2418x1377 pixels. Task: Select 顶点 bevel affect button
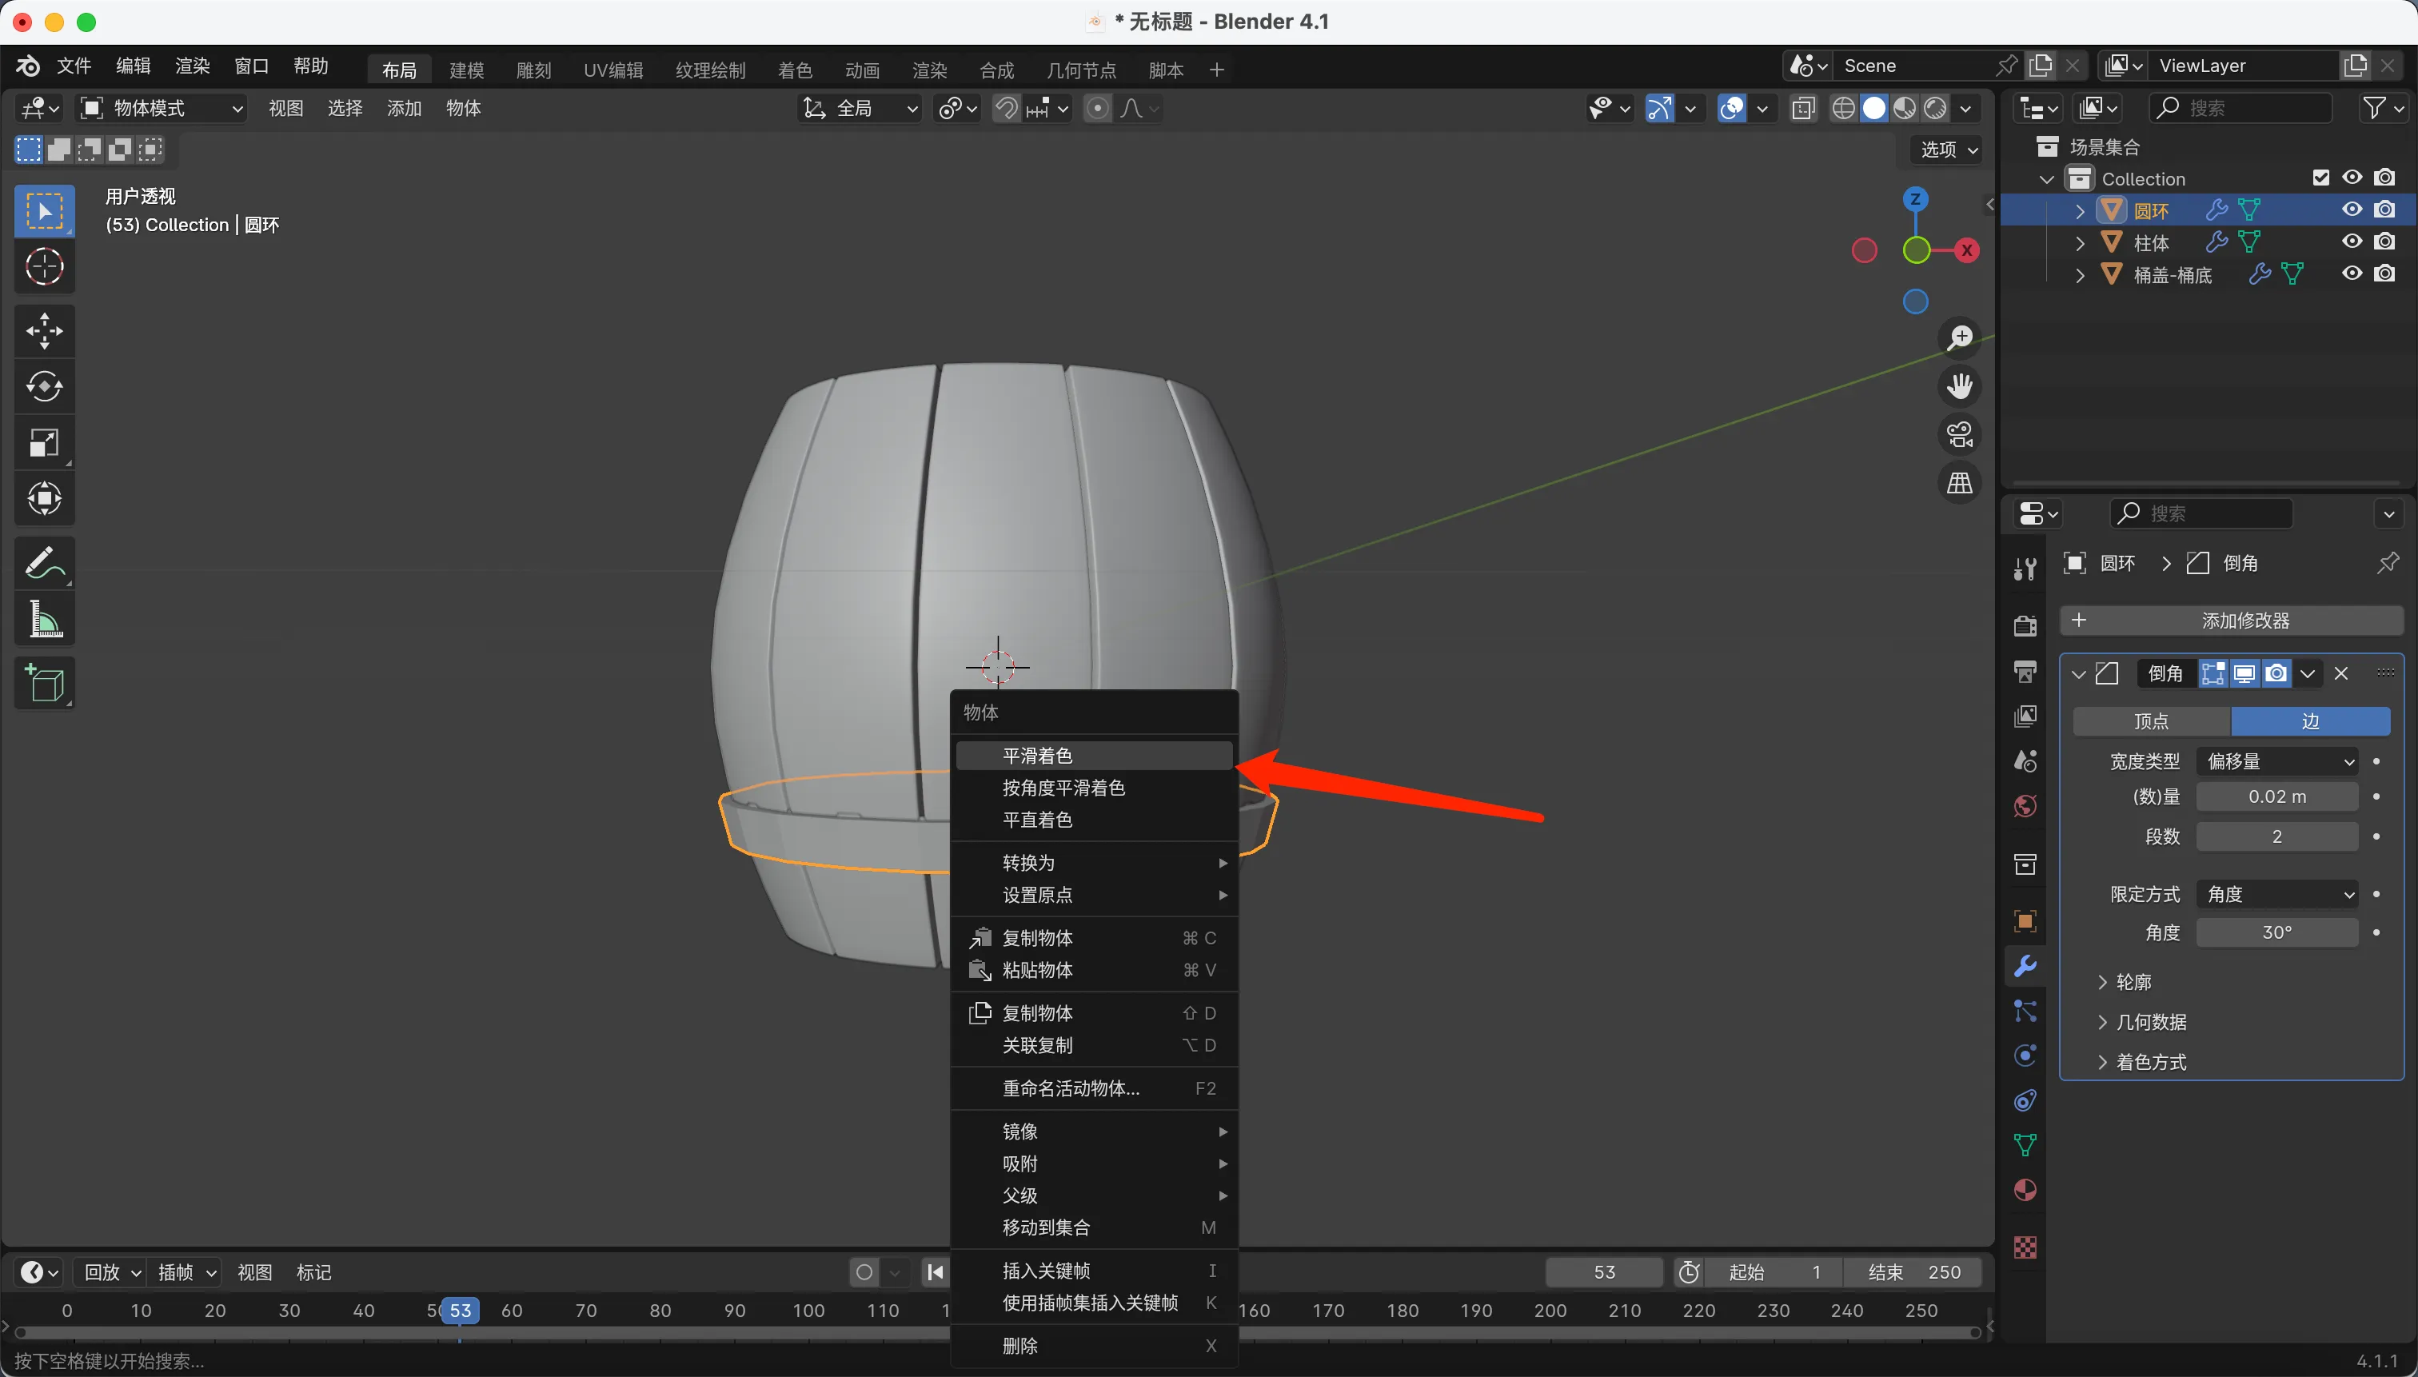tap(2150, 721)
